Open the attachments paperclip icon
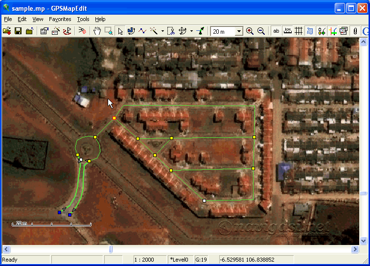 pos(355,31)
